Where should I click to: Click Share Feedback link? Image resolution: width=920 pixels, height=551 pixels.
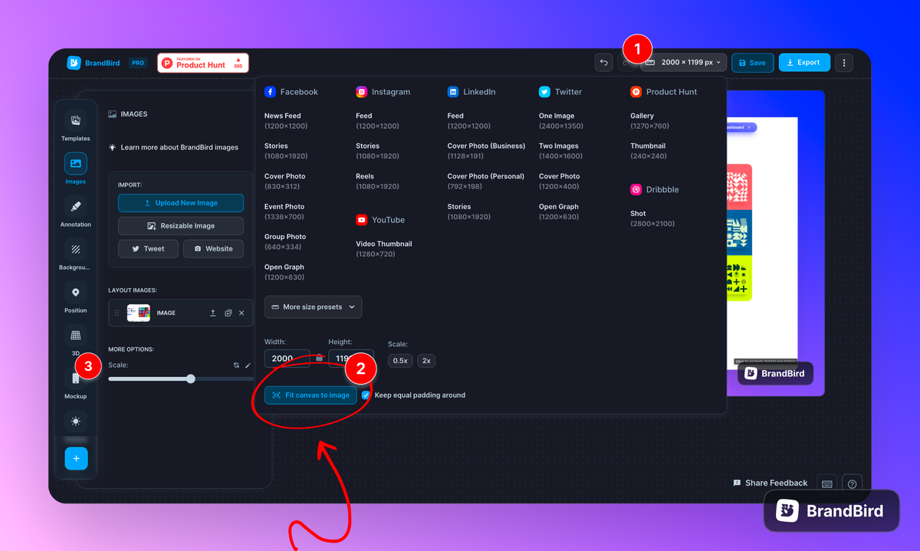coord(770,484)
